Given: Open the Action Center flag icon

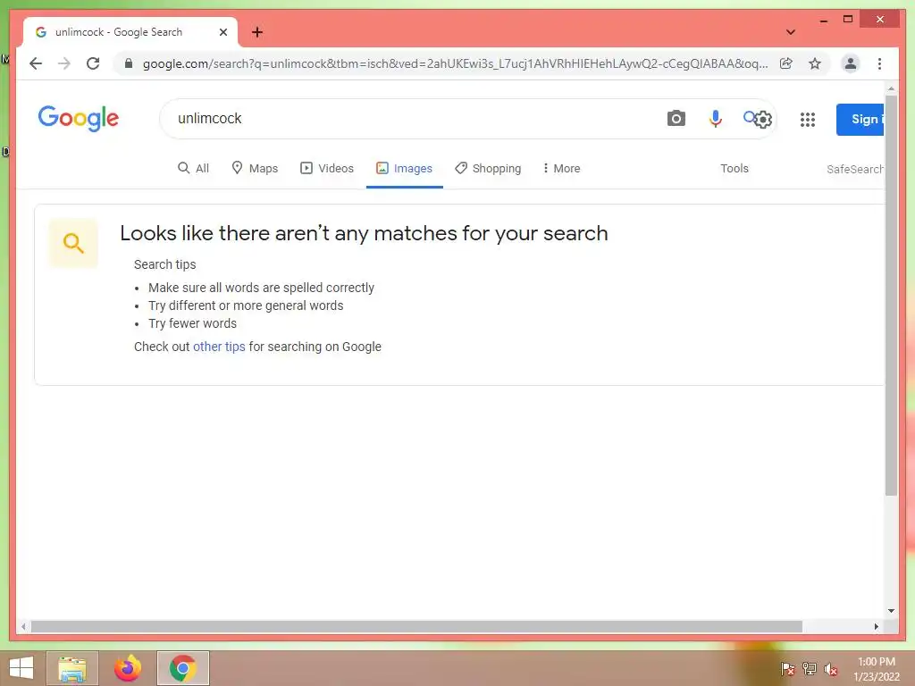Looking at the screenshot, I should [787, 668].
